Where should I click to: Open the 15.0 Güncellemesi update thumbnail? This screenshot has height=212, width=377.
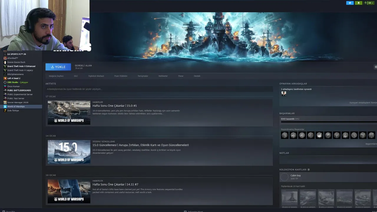[x=69, y=152]
